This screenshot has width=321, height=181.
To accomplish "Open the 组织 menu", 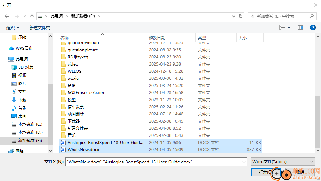I will coord(13,28).
